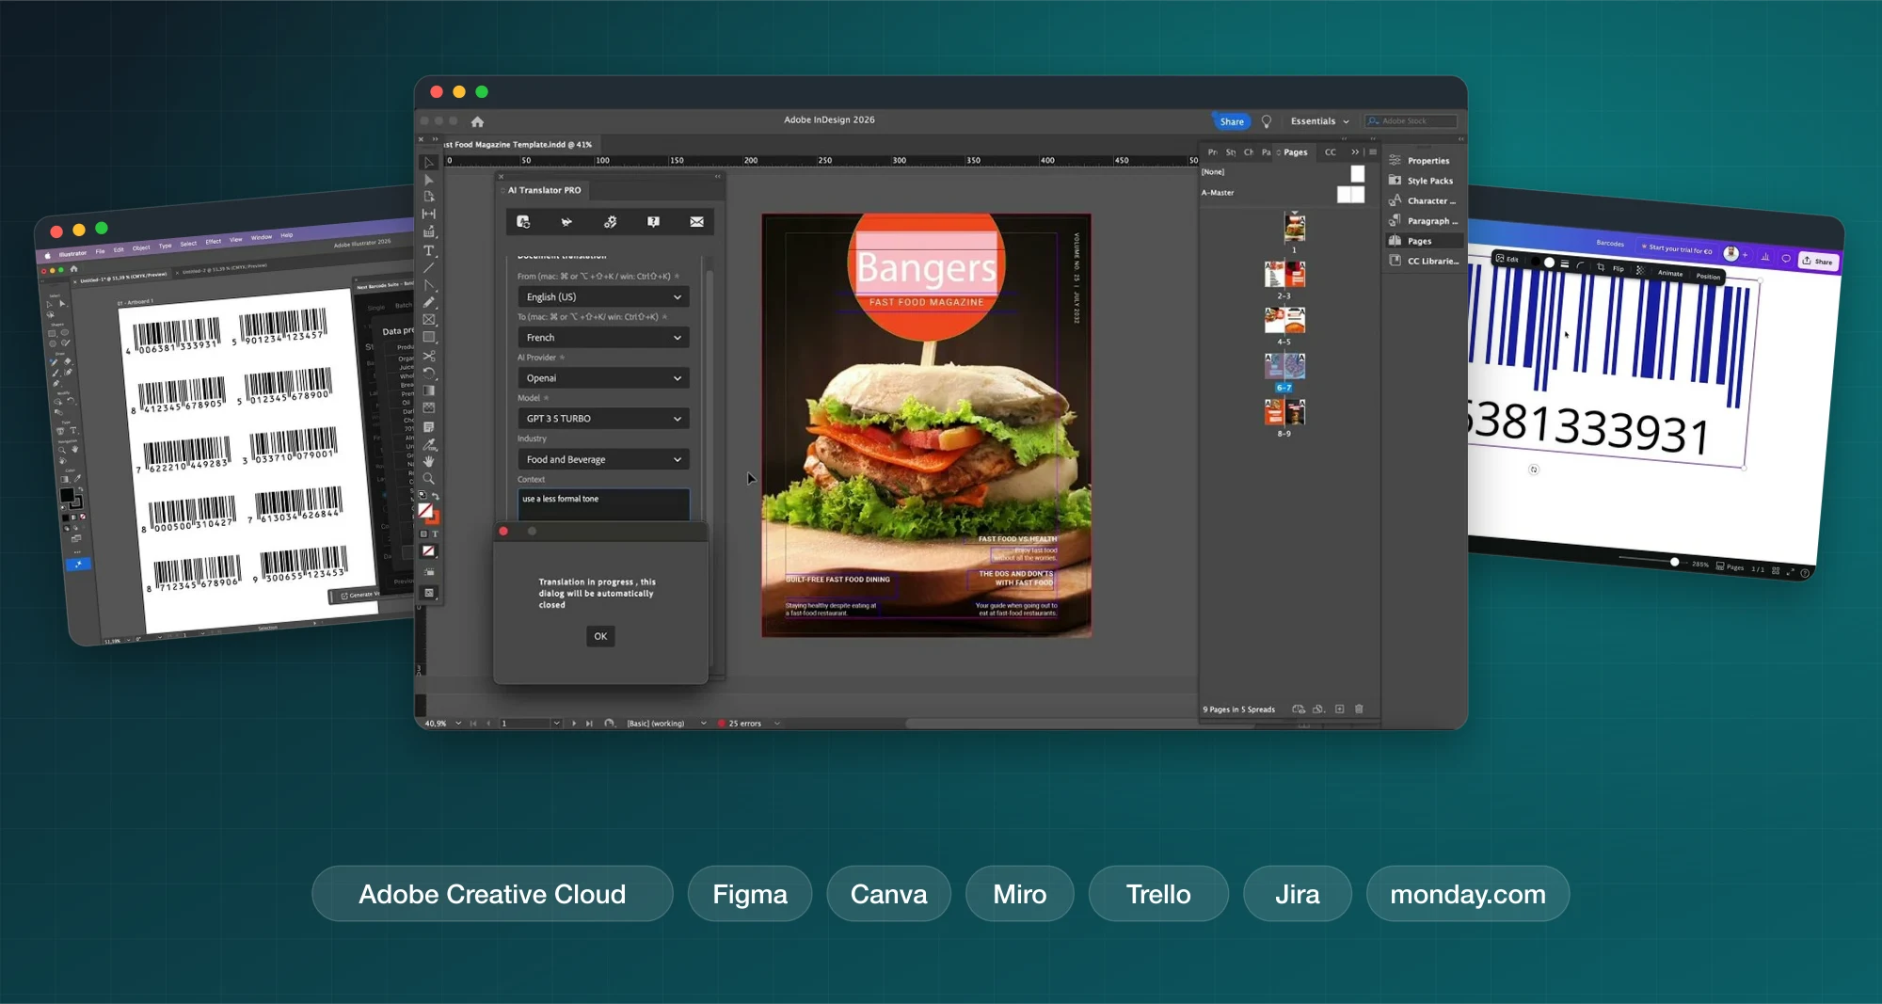The width and height of the screenshot is (1882, 1004).
Task: Click the AI Translator envelope contact icon
Action: (696, 222)
